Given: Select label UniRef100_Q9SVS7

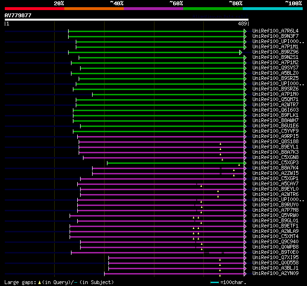Looking at the screenshot, I should pyautogui.click(x=275, y=68).
